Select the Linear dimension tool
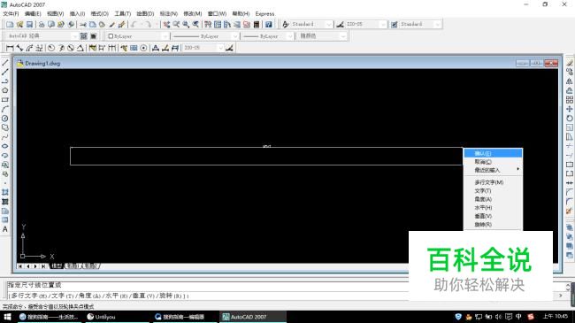Viewport: 575px width, 323px height. [10, 48]
